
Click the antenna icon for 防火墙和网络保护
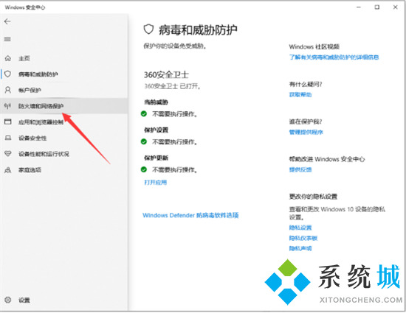pos(8,106)
